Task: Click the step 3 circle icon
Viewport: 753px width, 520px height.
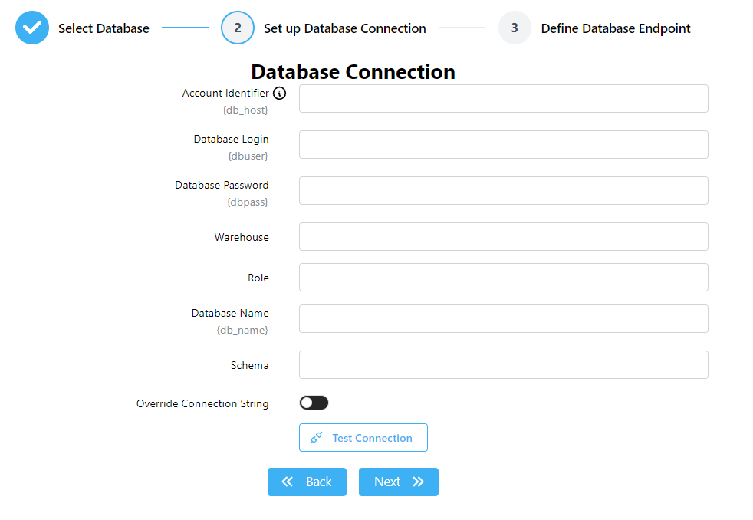Action: (x=515, y=28)
